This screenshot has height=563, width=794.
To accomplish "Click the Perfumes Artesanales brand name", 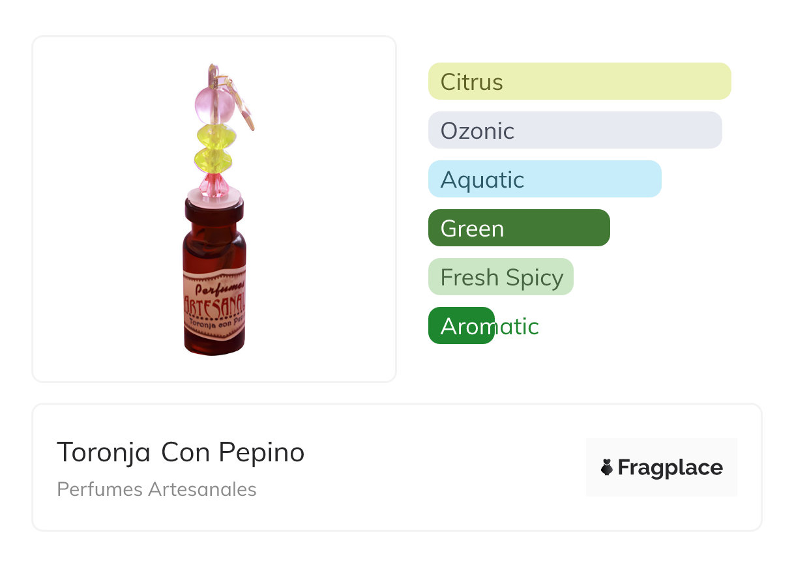I will (x=156, y=489).
